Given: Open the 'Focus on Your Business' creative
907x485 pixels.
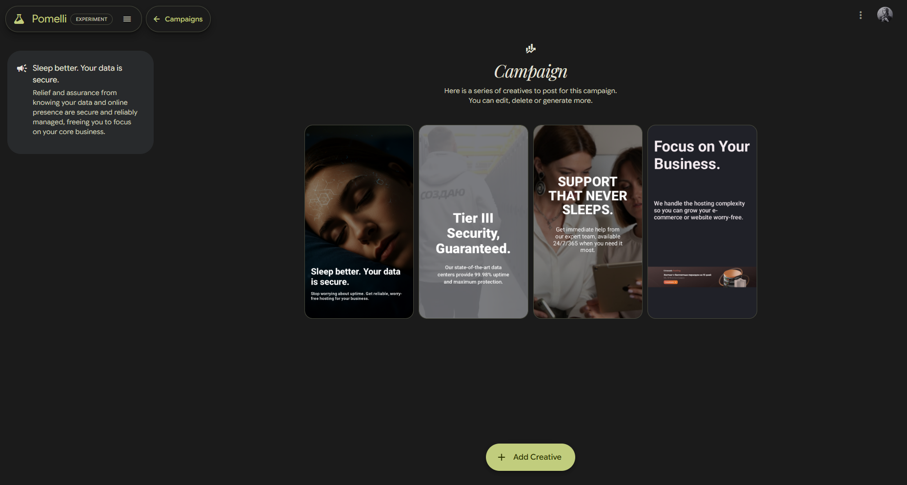Looking at the screenshot, I should point(702,222).
